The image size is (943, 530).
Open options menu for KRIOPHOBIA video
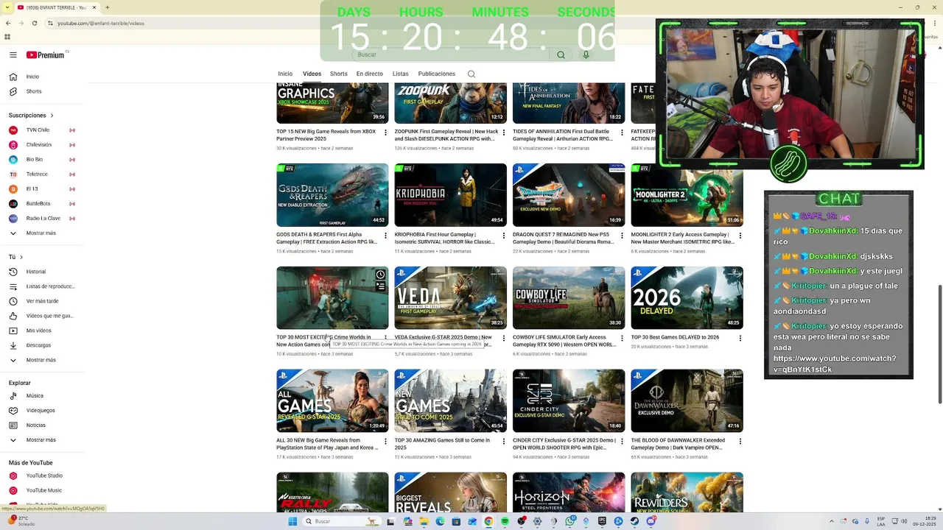(x=504, y=236)
